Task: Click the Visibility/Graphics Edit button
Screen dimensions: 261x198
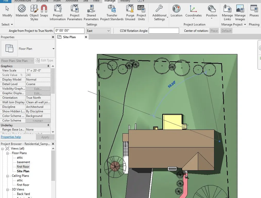Action: point(38,89)
